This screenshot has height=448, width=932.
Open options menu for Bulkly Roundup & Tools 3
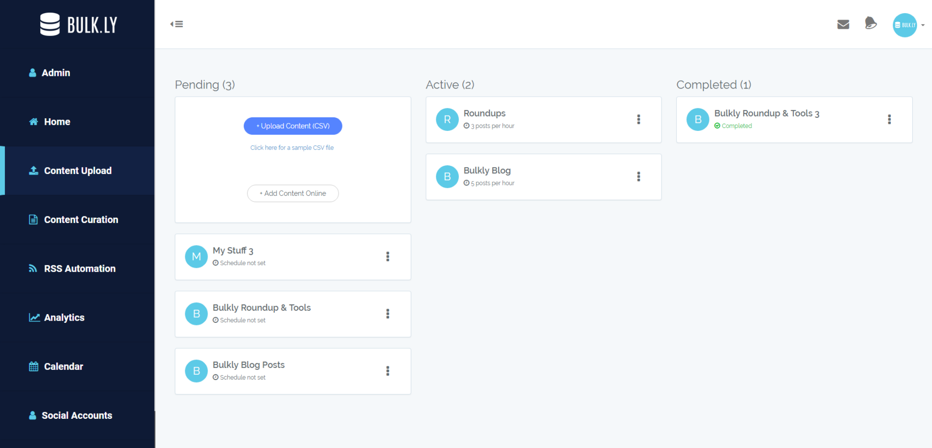(x=889, y=120)
